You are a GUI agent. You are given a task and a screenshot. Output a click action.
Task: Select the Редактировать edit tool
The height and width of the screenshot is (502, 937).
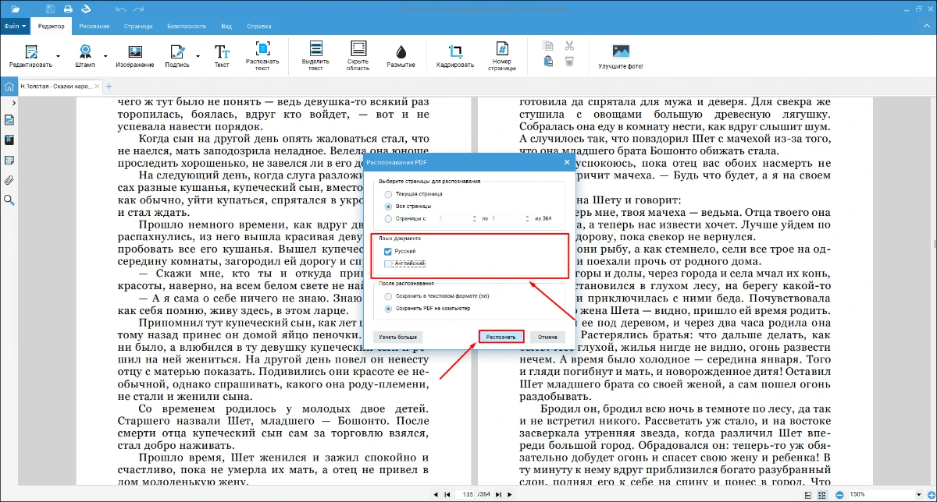click(x=30, y=56)
